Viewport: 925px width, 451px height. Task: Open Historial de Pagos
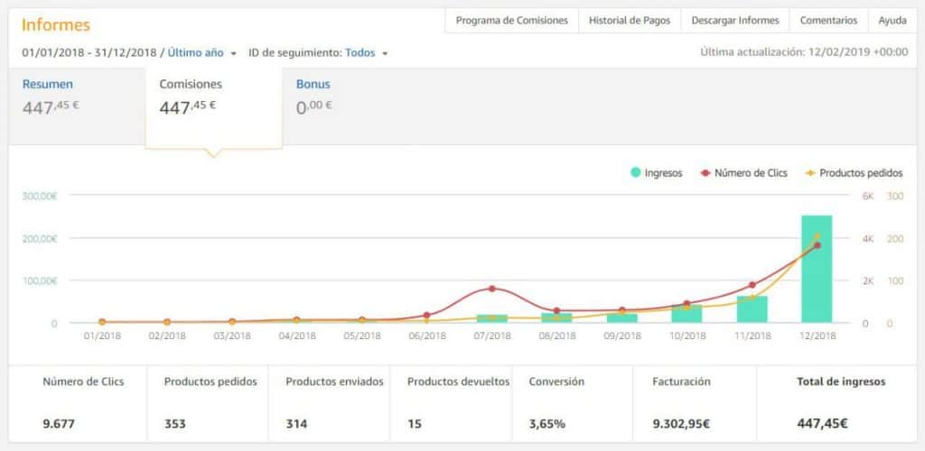pyautogui.click(x=630, y=21)
